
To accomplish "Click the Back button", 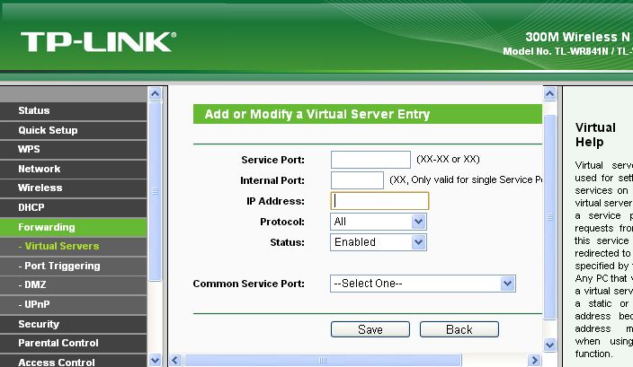I will [x=459, y=329].
